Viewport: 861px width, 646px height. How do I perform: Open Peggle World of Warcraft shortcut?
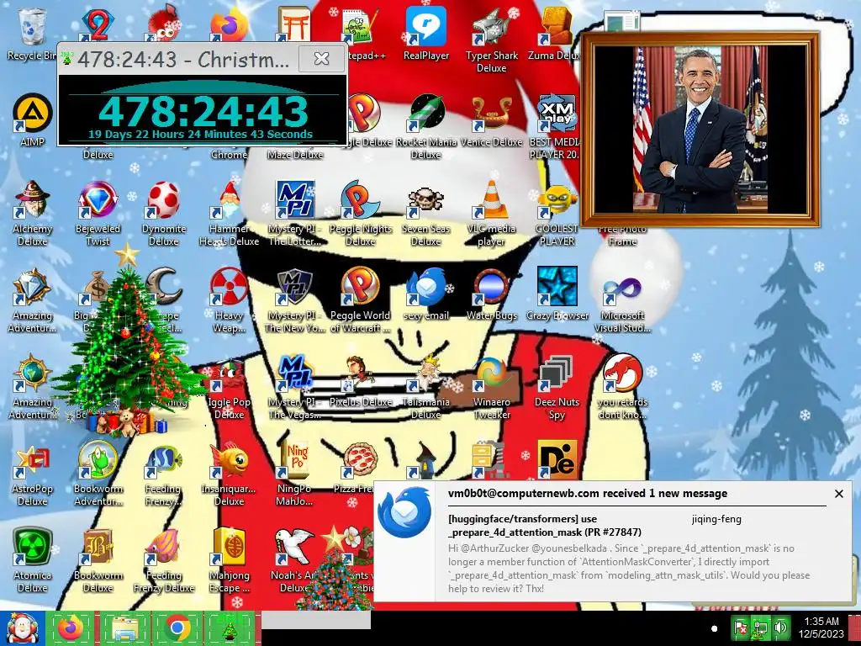point(360,300)
